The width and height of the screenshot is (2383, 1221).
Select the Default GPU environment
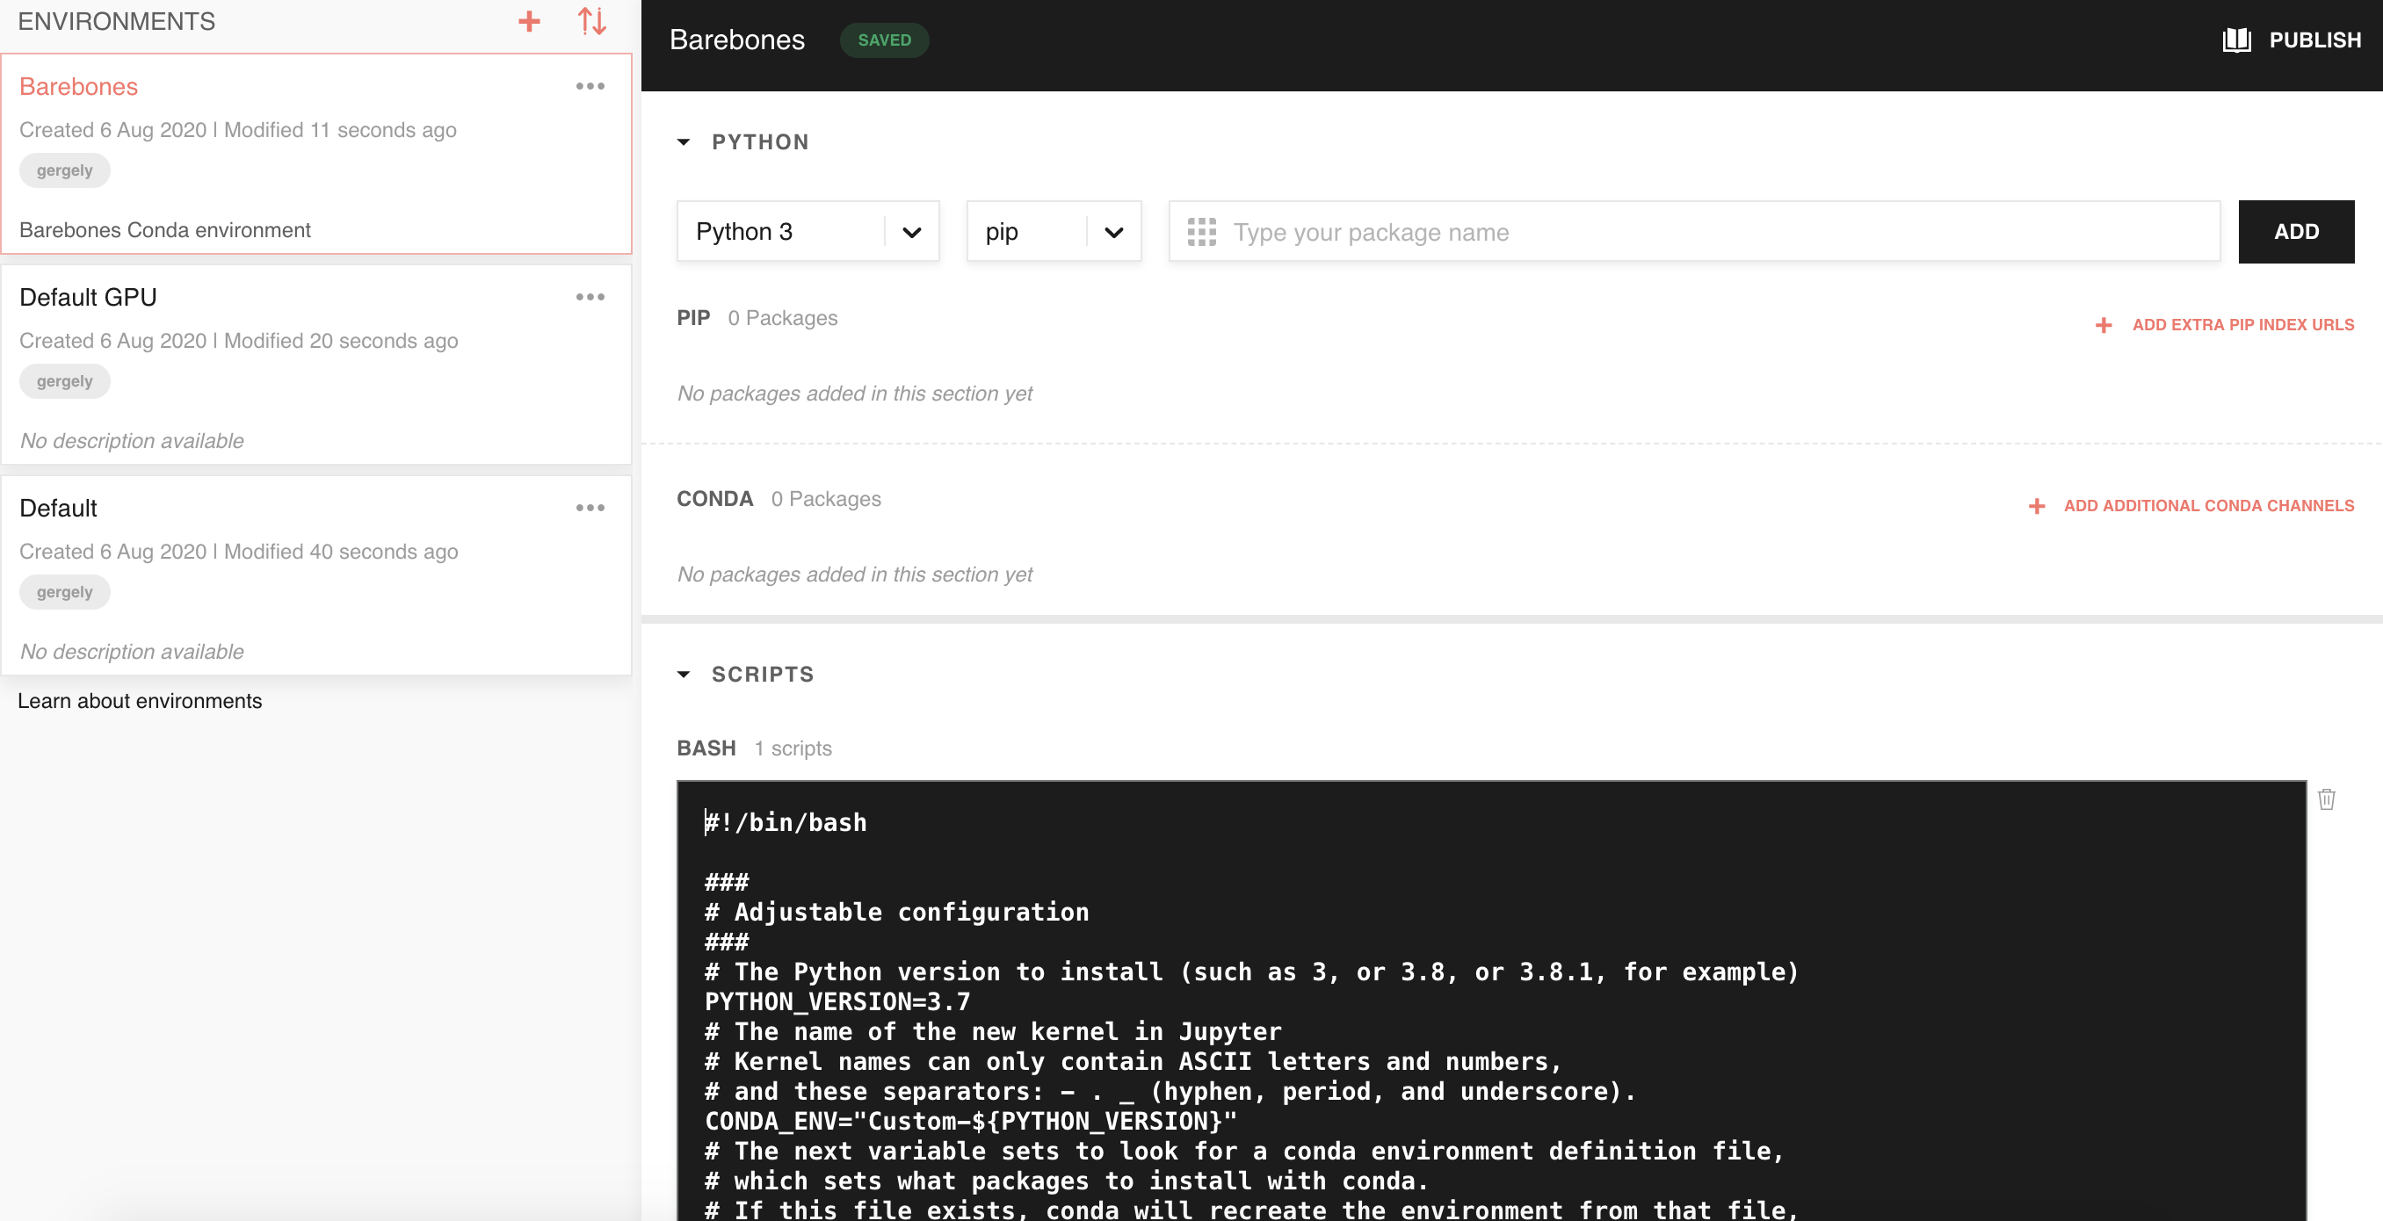click(x=88, y=297)
